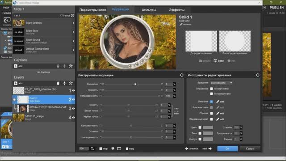Click the heart favorite icon in bottom bar
This screenshot has width=286, height=161.
coord(113,148)
